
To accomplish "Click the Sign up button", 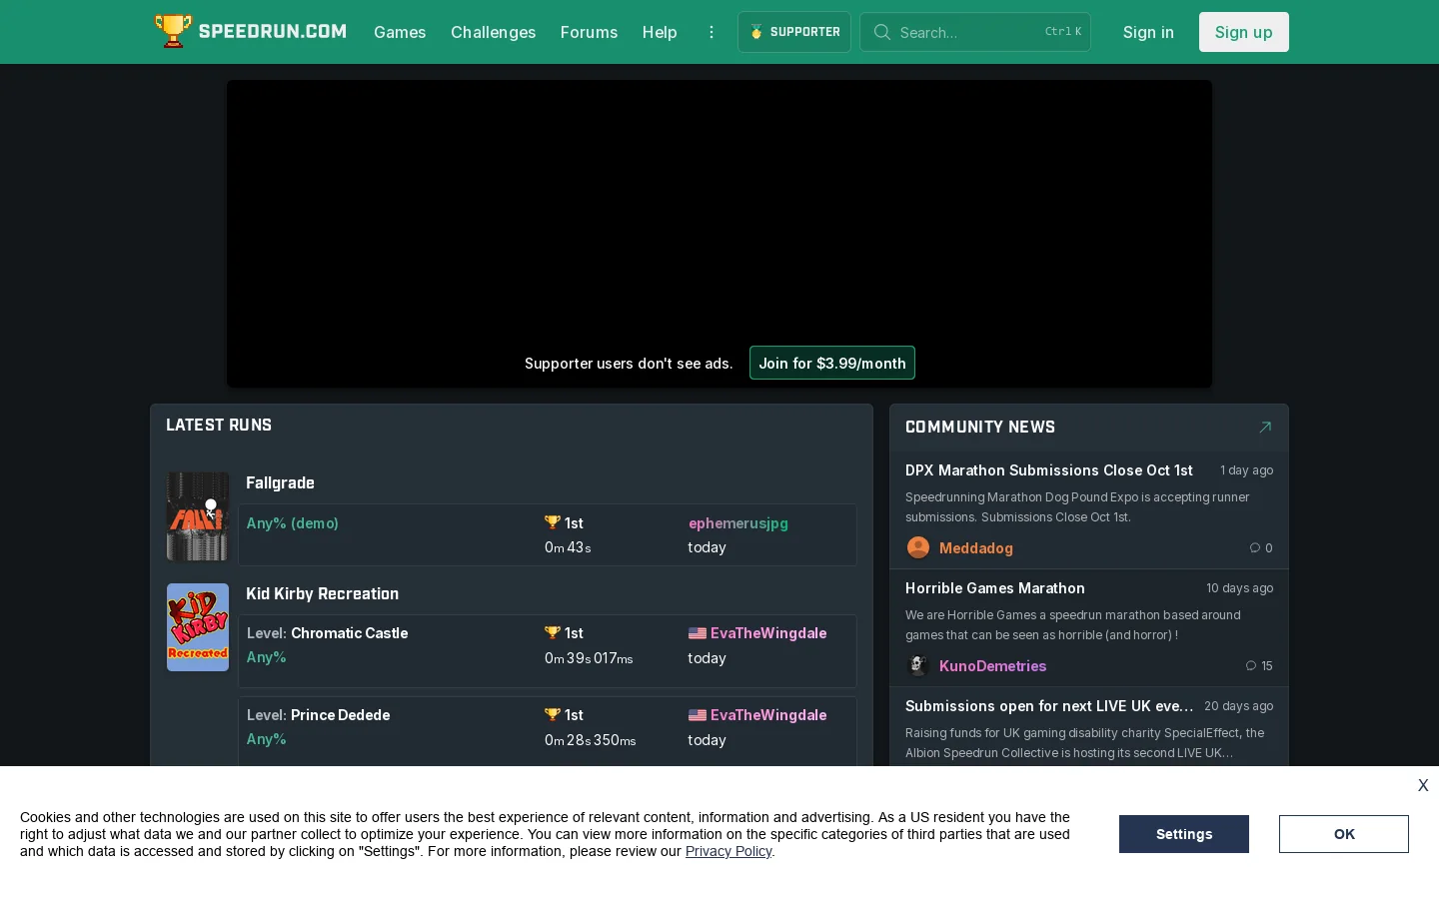I will click(1244, 32).
